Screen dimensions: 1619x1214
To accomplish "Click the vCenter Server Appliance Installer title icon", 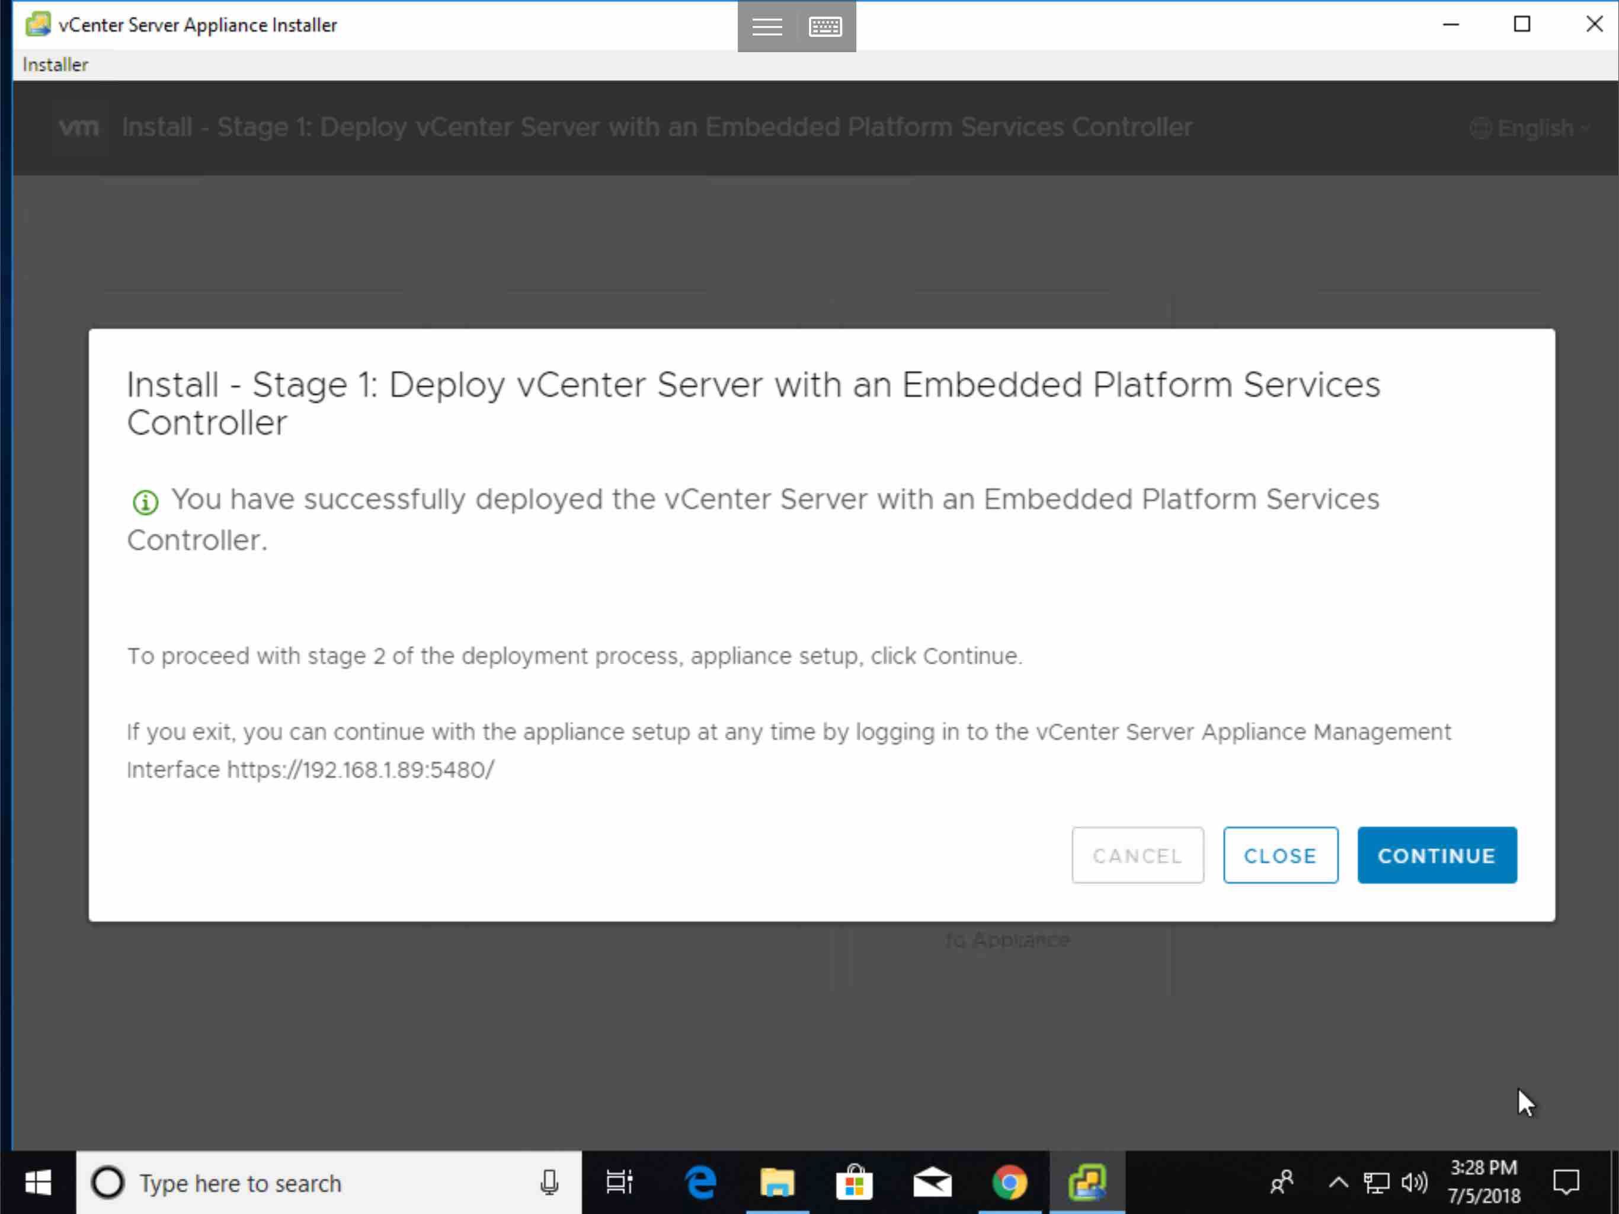I will tap(37, 24).
